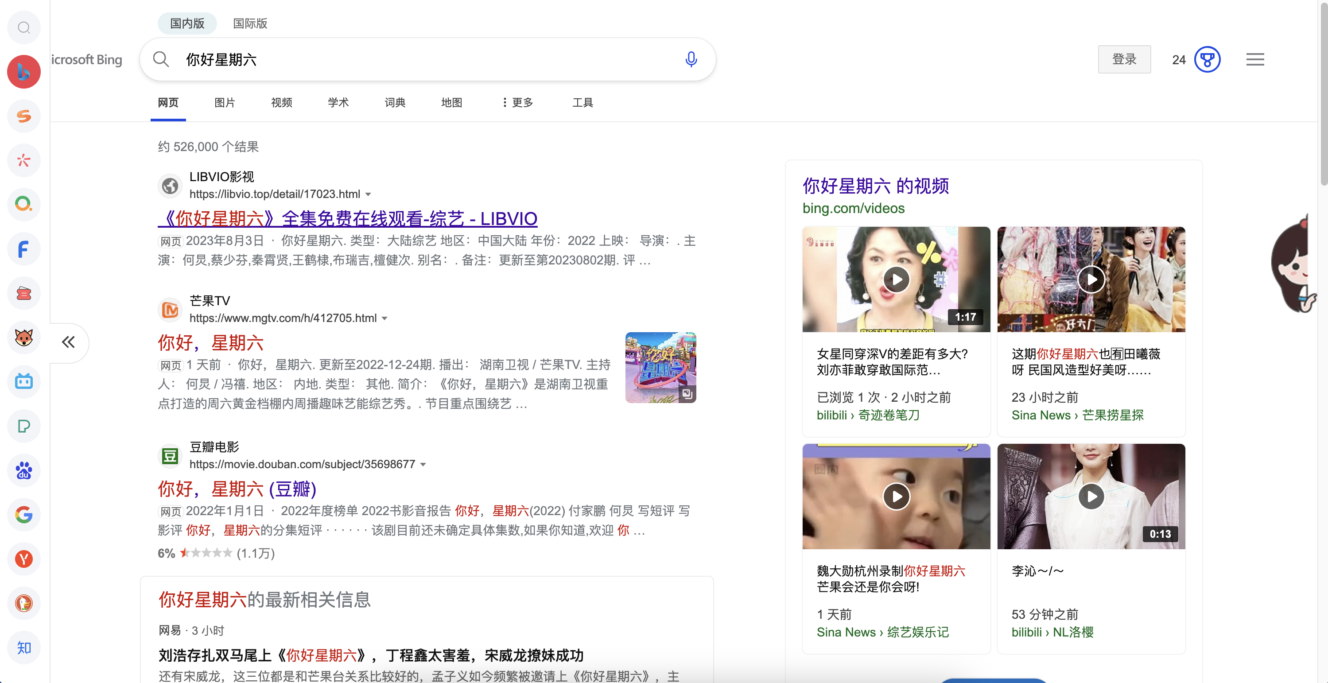Play the 魏大勋 video thumbnail
This screenshot has height=683, width=1328.
coord(896,497)
